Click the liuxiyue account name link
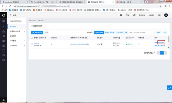The height and width of the screenshot is (103, 172). [37, 43]
